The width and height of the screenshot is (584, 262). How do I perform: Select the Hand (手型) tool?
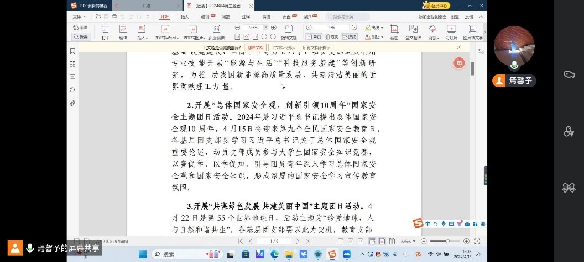(x=80, y=27)
